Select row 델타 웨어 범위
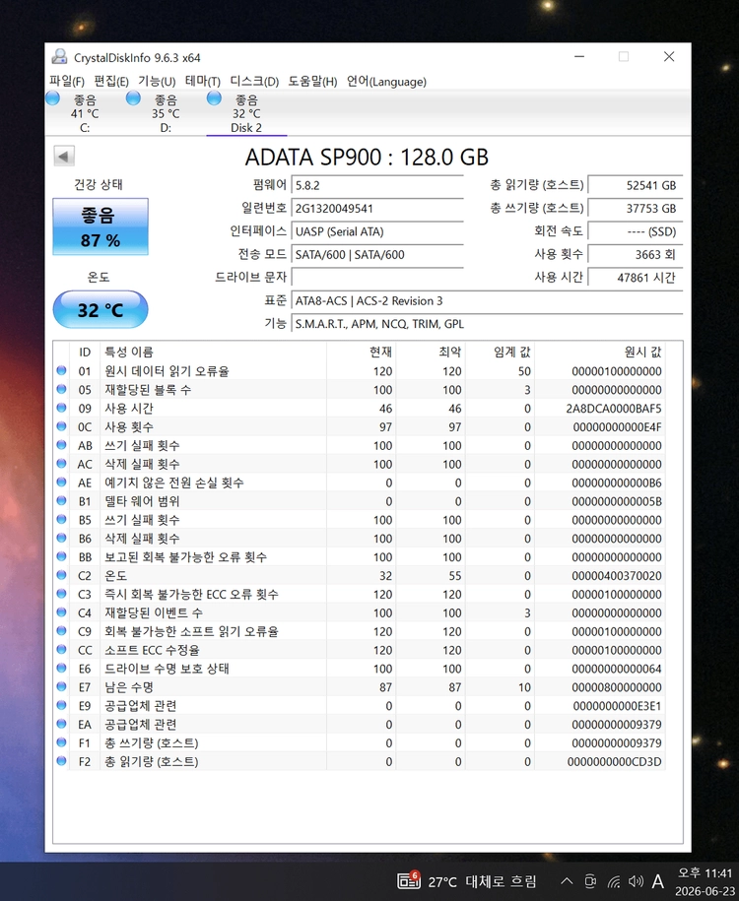 pos(360,501)
